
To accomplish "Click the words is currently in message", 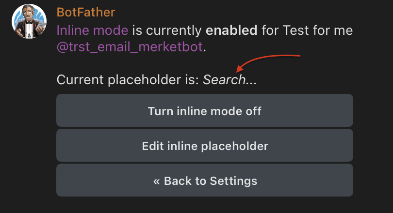I will 167,30.
